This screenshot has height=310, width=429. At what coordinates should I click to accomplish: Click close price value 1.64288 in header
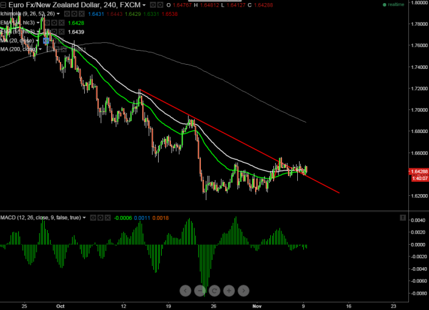(x=263, y=5)
